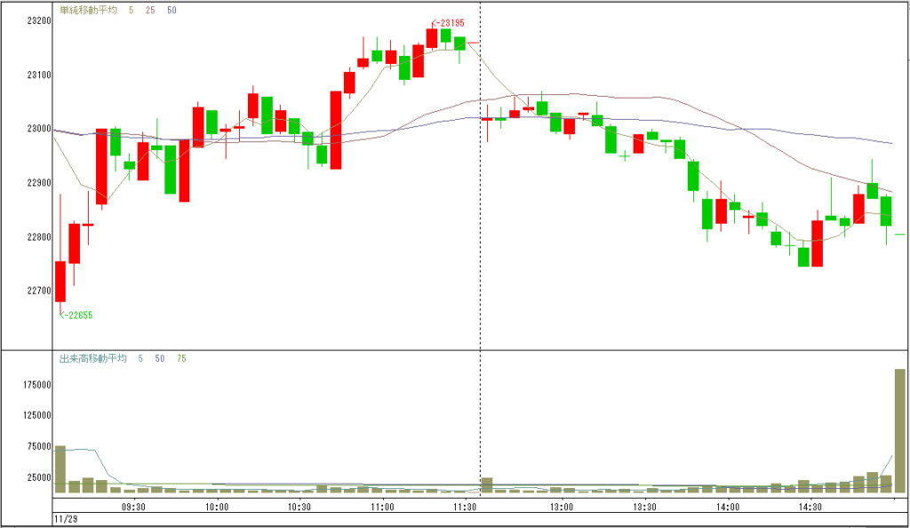Select the 5 period in 単純移動平均 legend

tap(132, 11)
